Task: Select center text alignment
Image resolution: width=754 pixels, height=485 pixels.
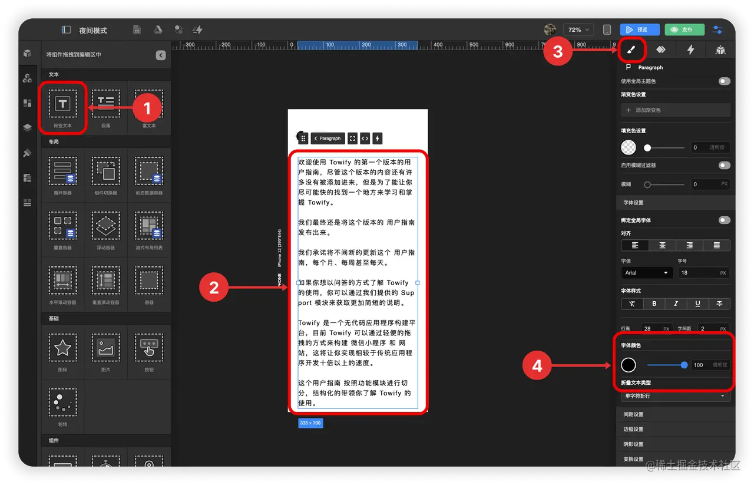Action: [x=662, y=245]
